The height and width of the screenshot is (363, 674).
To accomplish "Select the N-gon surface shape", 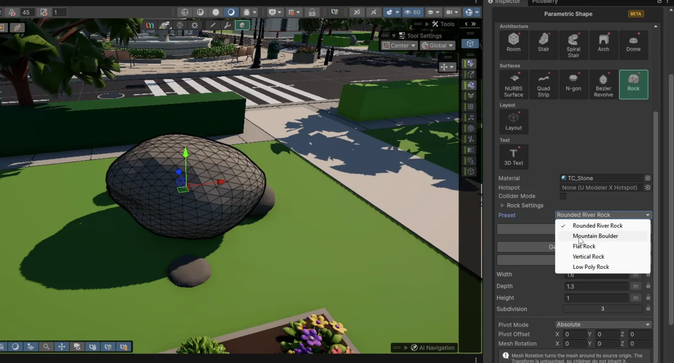I will click(x=573, y=84).
